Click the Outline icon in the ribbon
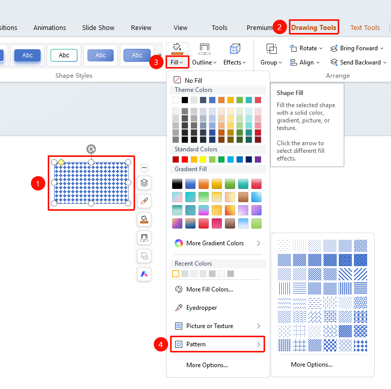 tap(205, 49)
